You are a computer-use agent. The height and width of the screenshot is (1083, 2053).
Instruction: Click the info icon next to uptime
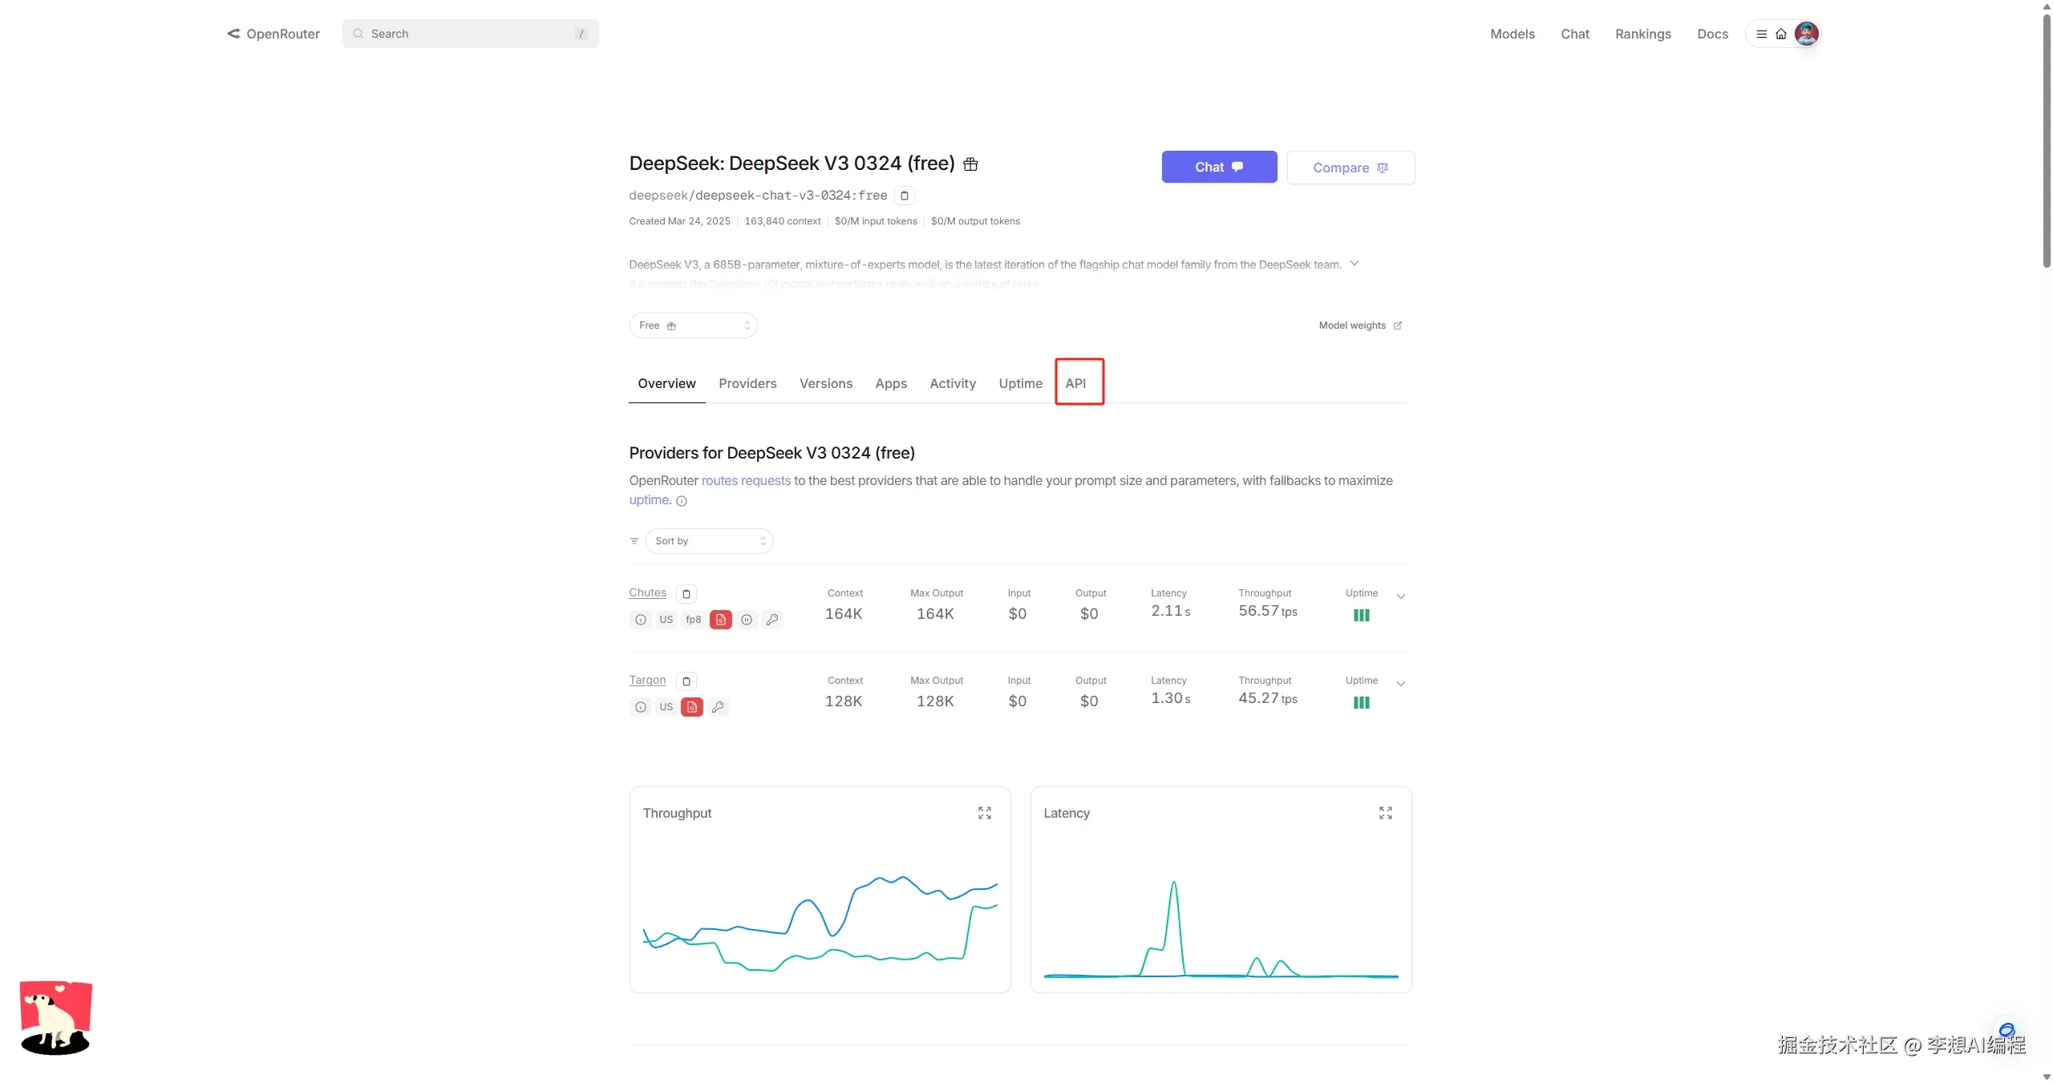682,501
